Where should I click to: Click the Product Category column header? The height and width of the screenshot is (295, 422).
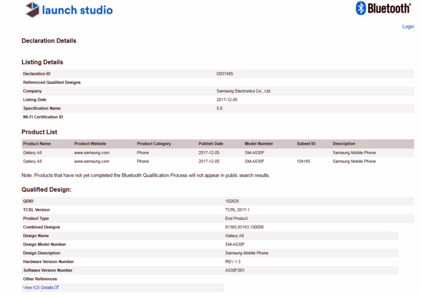coord(154,143)
